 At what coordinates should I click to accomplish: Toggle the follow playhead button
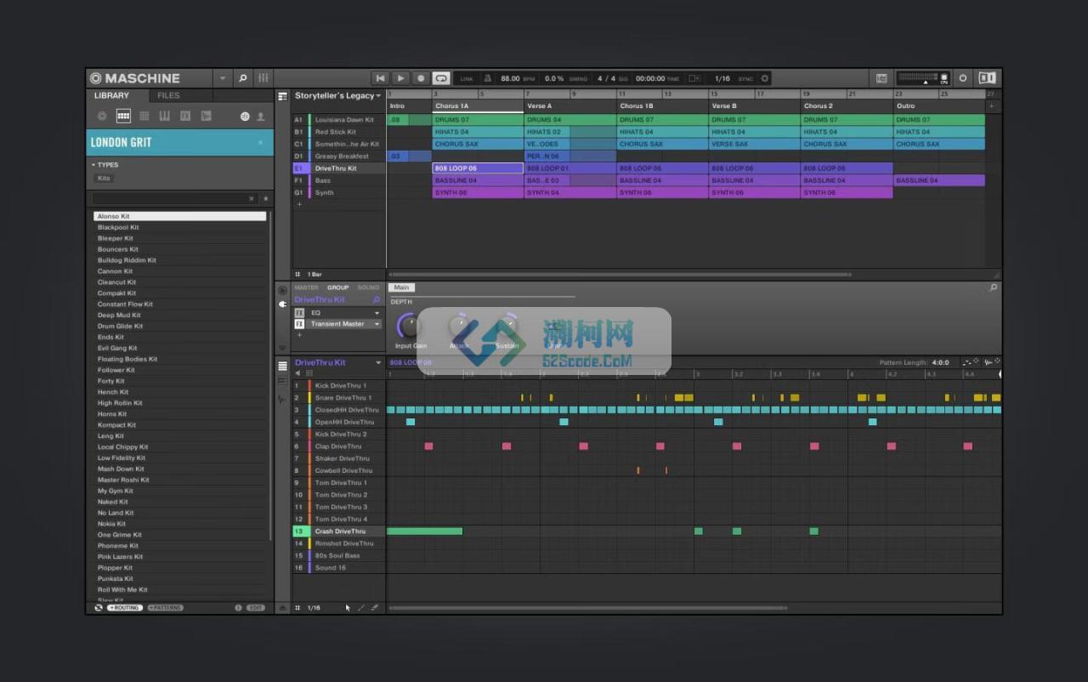click(x=694, y=78)
